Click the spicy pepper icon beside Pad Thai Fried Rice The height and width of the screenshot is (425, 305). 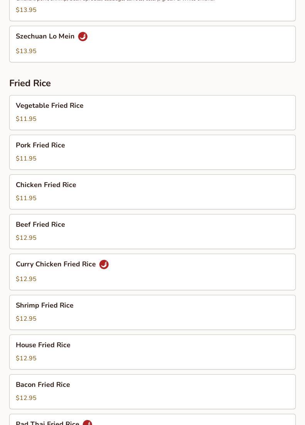coord(87,423)
